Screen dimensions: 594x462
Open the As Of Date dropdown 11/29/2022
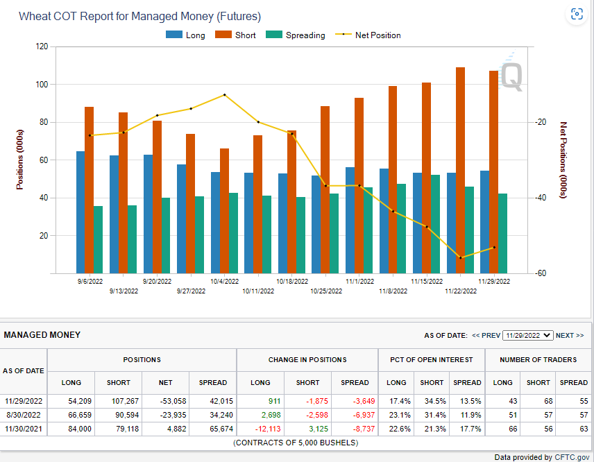tap(527, 336)
